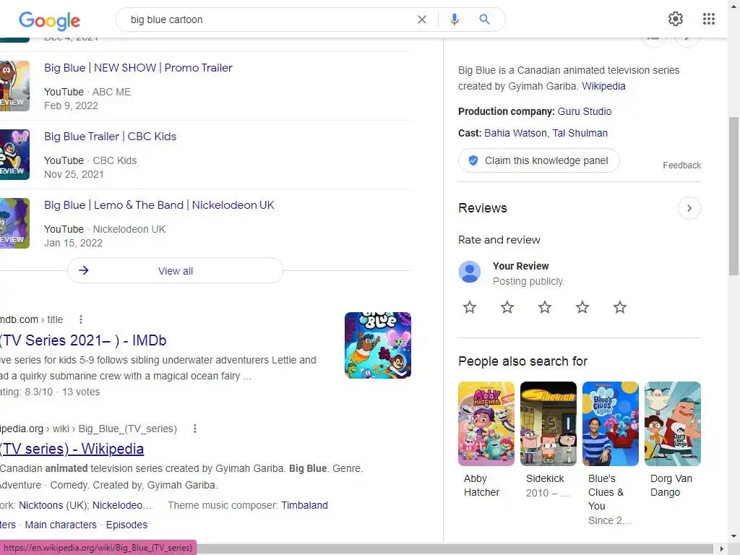Open the Blue's Clues & You thumbnail
Image resolution: width=740 pixels, height=555 pixels.
tap(610, 423)
